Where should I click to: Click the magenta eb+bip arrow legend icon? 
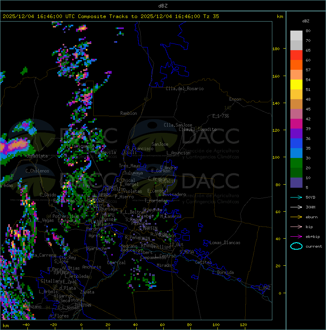click(296, 237)
